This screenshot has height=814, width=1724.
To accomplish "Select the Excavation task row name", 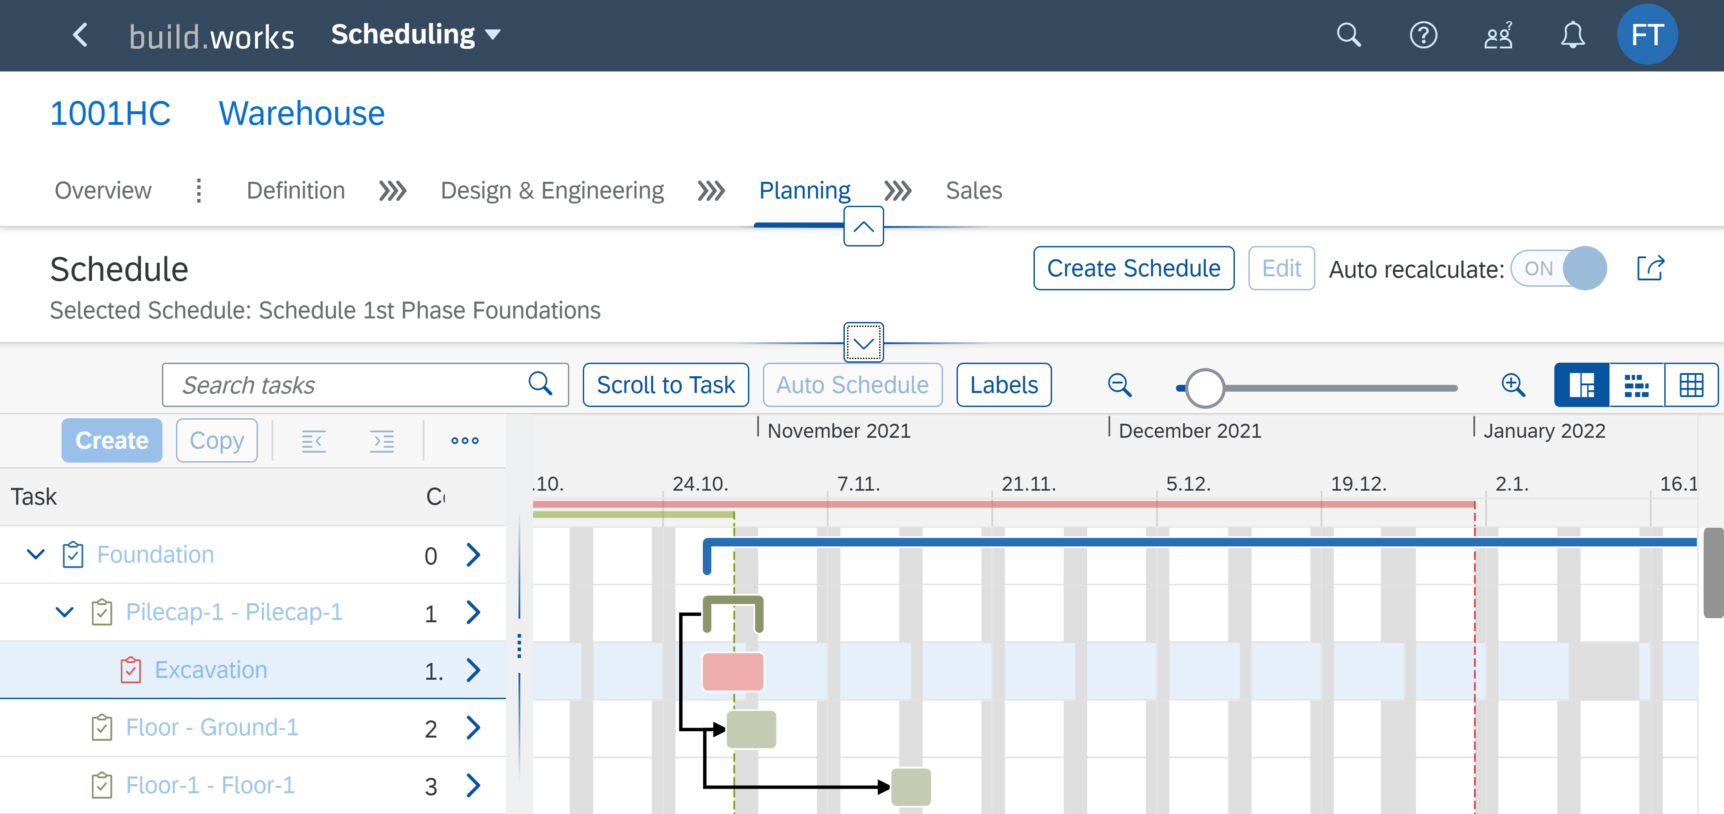I will point(211,670).
